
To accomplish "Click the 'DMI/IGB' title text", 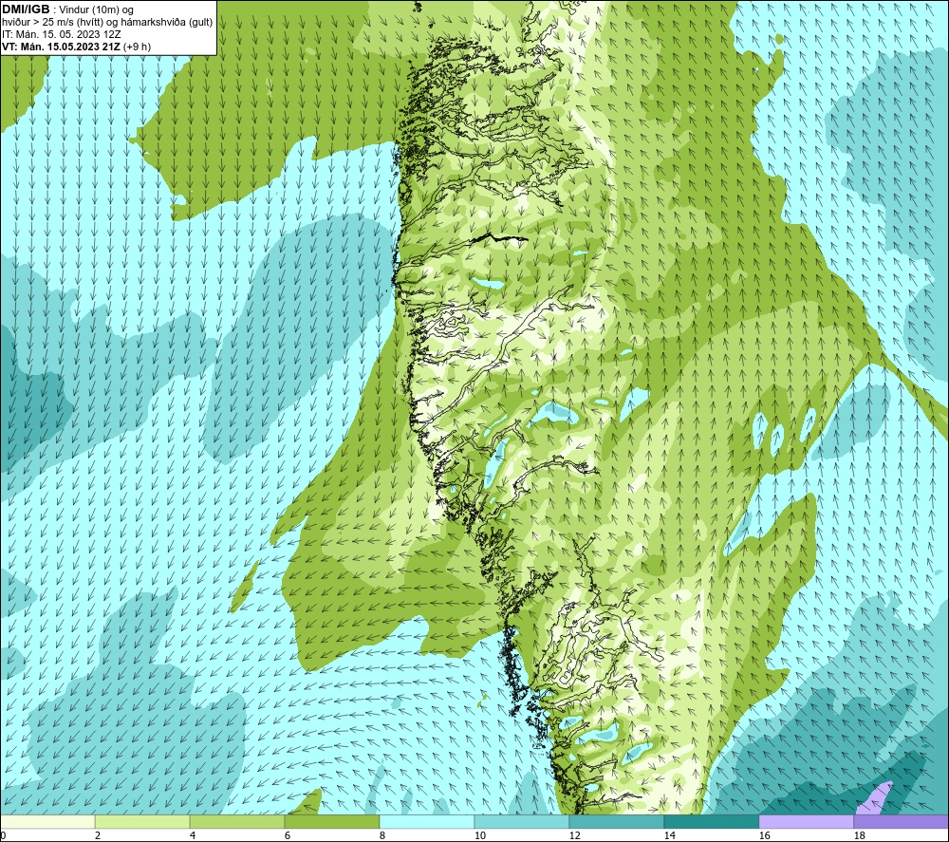I will [x=26, y=9].
